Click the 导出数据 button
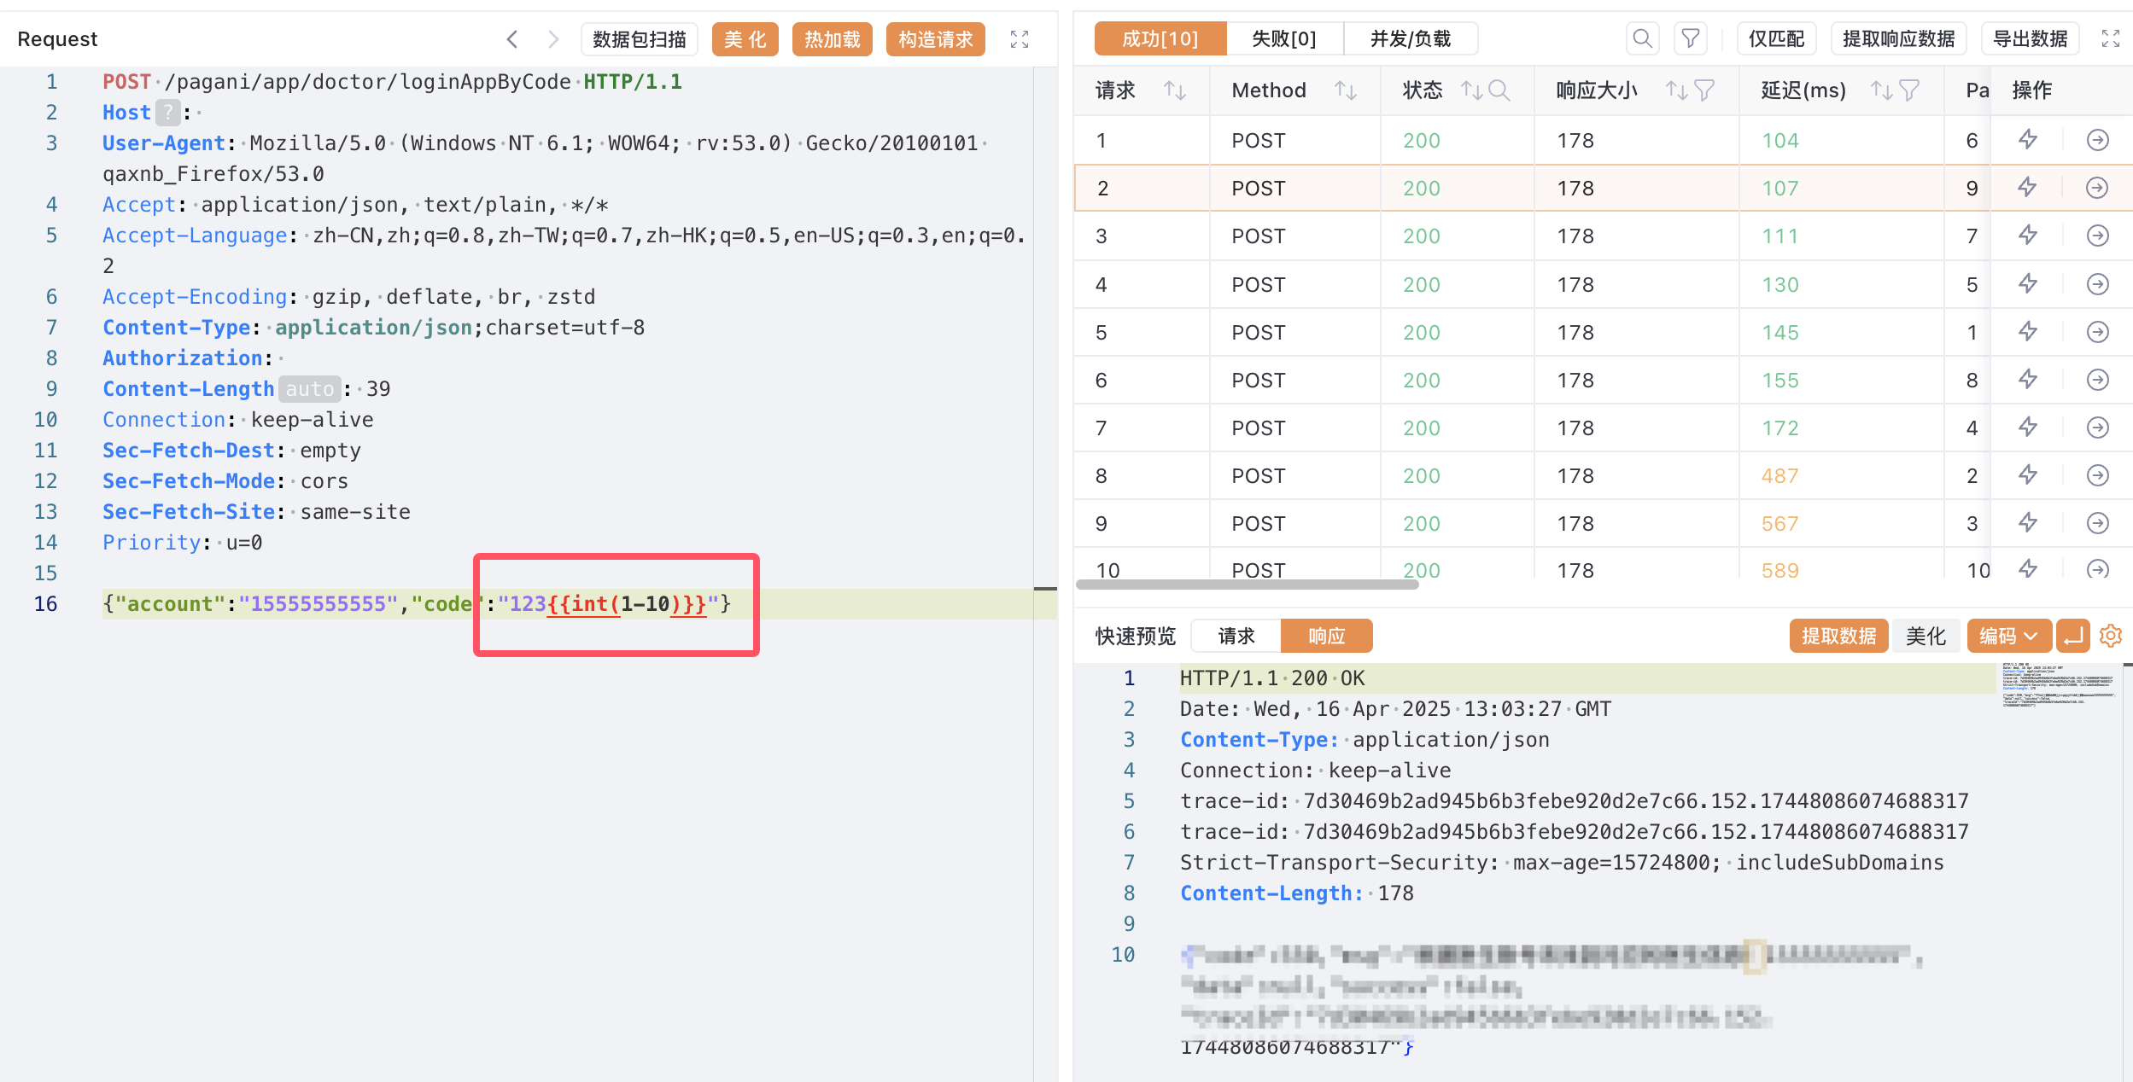 (2030, 39)
